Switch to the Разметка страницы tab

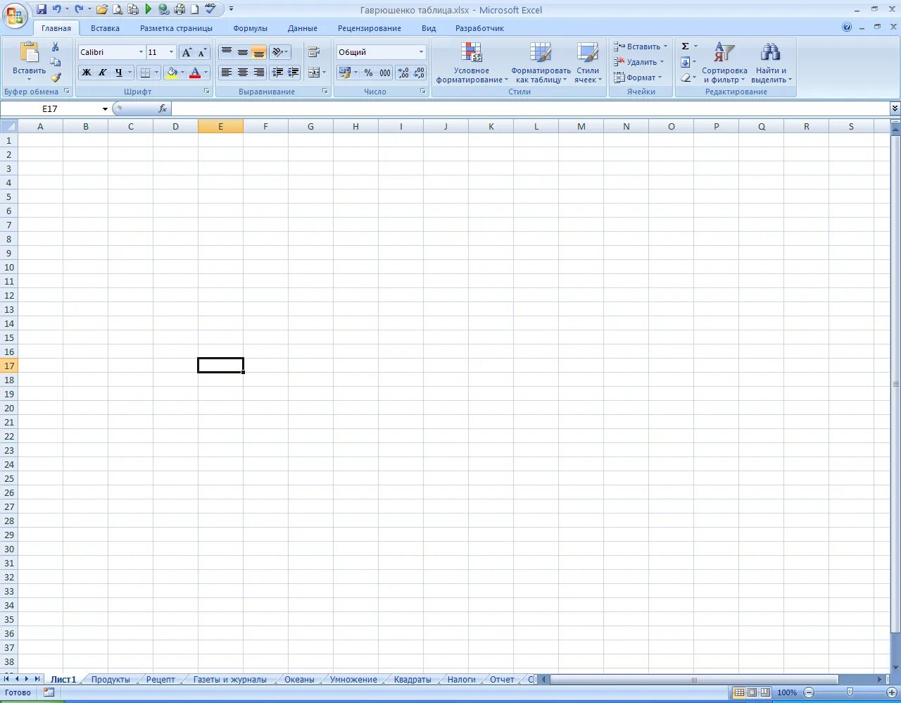click(176, 28)
